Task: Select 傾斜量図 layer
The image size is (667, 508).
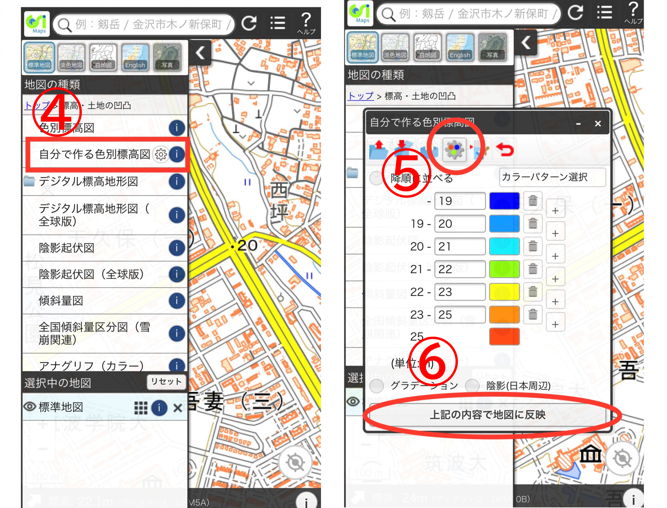Action: click(x=61, y=301)
